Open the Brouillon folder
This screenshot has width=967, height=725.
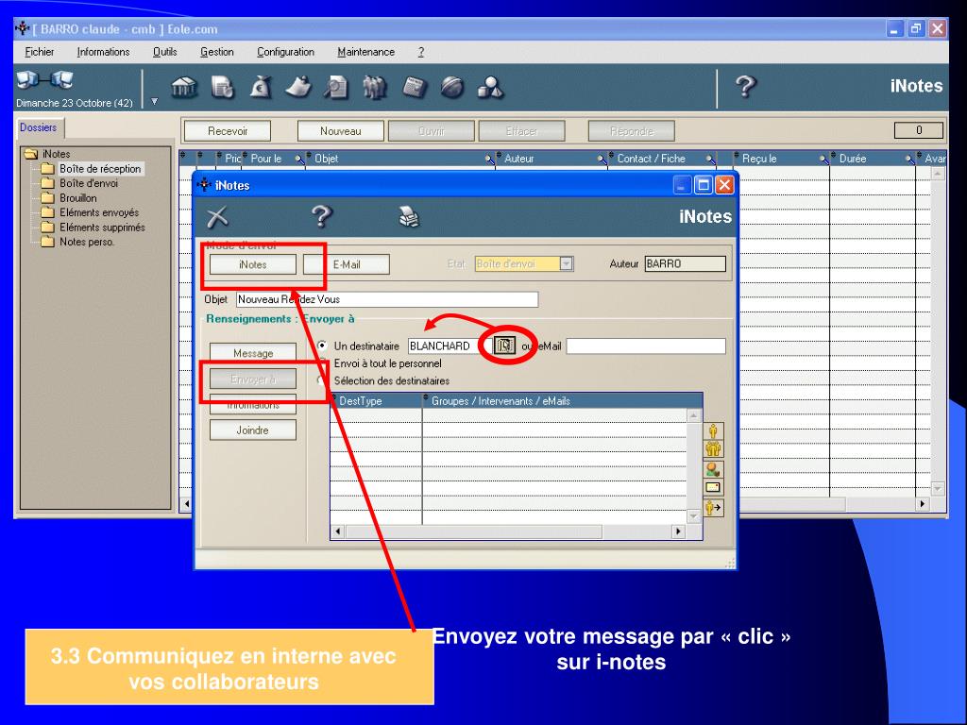(x=77, y=198)
